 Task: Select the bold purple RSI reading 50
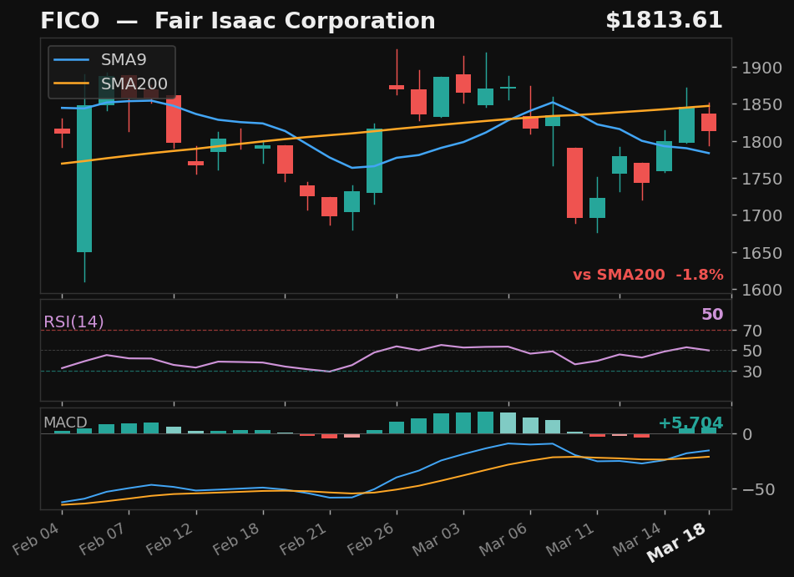point(712,314)
